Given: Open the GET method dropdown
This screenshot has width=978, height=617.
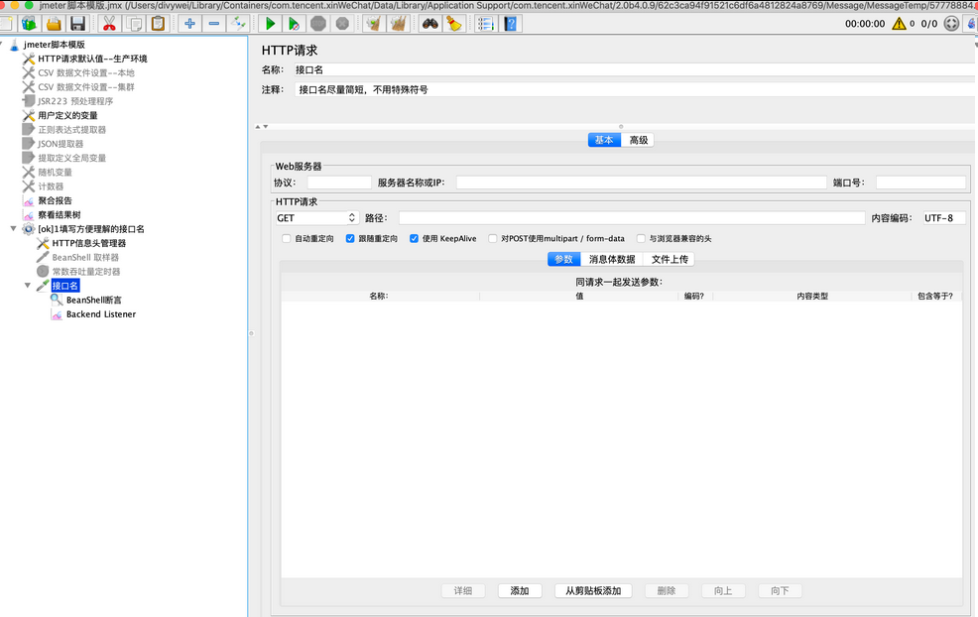Looking at the screenshot, I should tap(316, 217).
